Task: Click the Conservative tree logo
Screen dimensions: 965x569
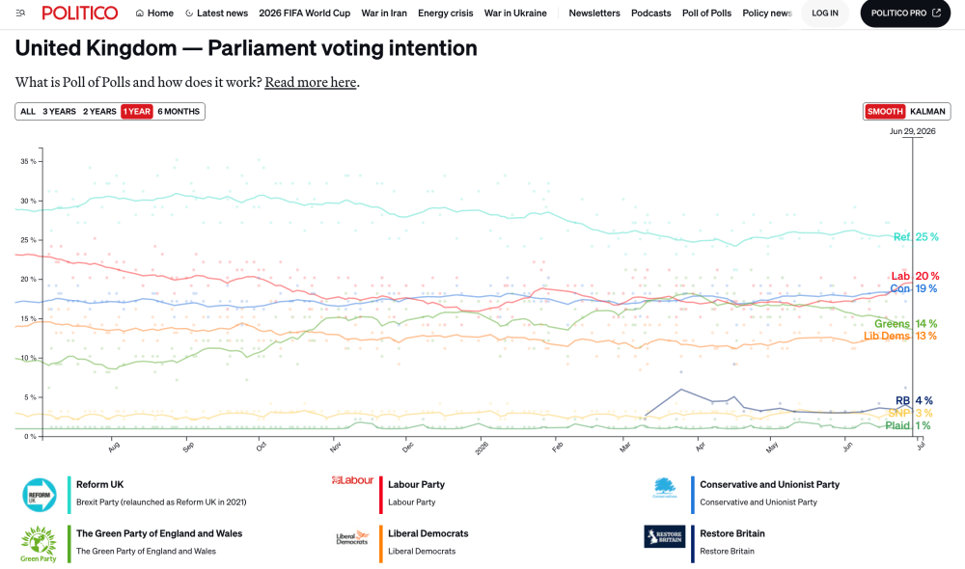Action: tap(665, 488)
